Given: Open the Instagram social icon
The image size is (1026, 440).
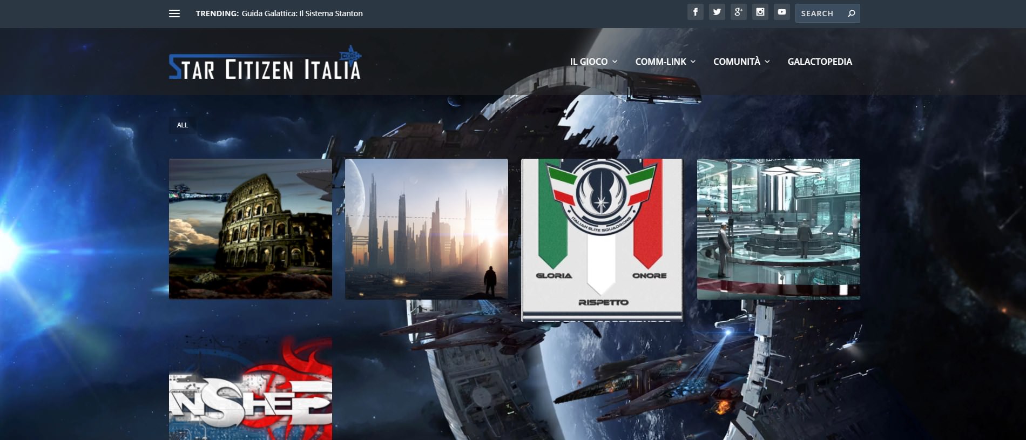Looking at the screenshot, I should click(x=760, y=12).
